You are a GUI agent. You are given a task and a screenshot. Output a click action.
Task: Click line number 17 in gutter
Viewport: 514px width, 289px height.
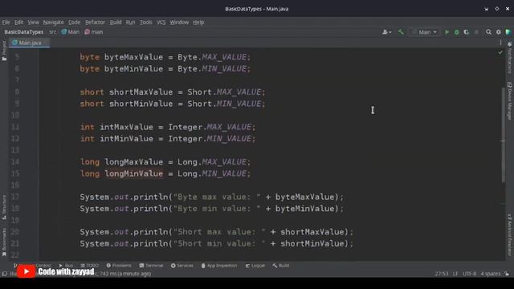pos(14,197)
